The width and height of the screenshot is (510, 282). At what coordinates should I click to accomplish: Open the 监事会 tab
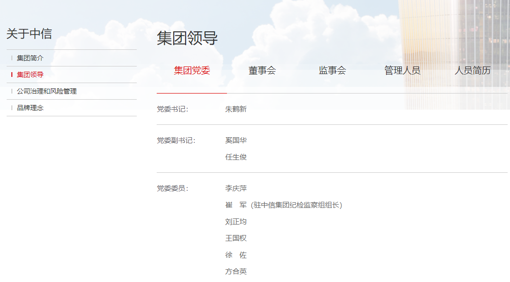[x=332, y=70]
